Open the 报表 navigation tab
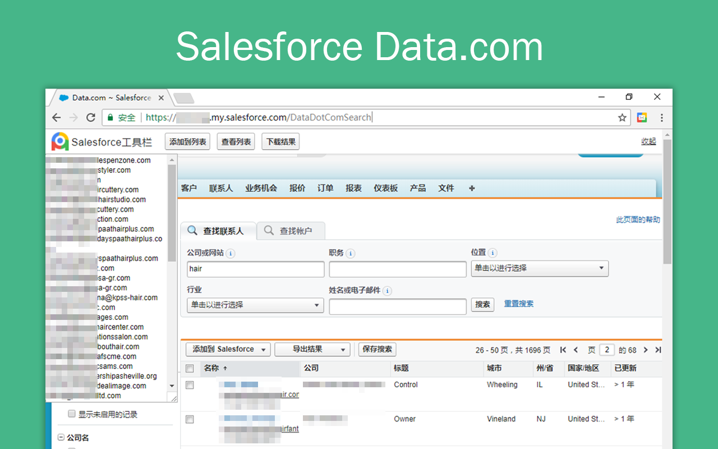Screen dimensions: 718x449 (x=353, y=189)
